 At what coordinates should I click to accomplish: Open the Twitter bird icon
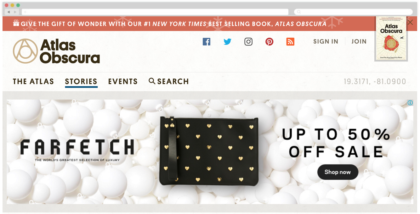[x=227, y=41]
